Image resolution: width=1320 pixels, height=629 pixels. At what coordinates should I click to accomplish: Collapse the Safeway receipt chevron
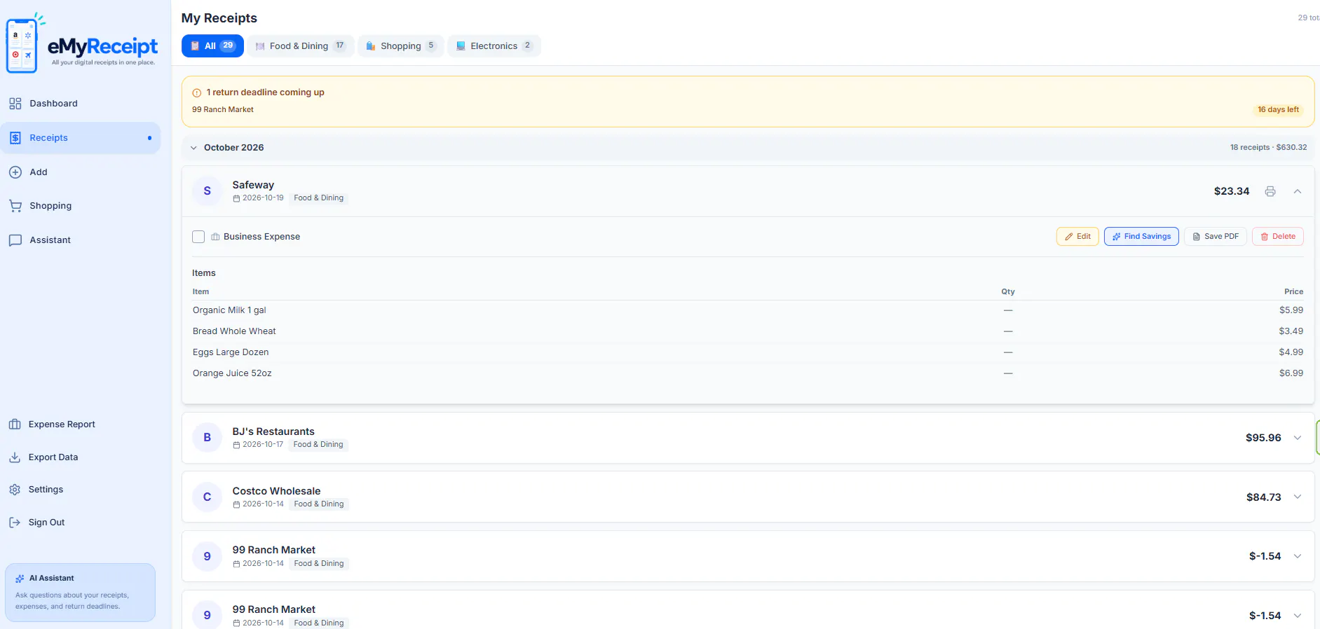click(1298, 191)
